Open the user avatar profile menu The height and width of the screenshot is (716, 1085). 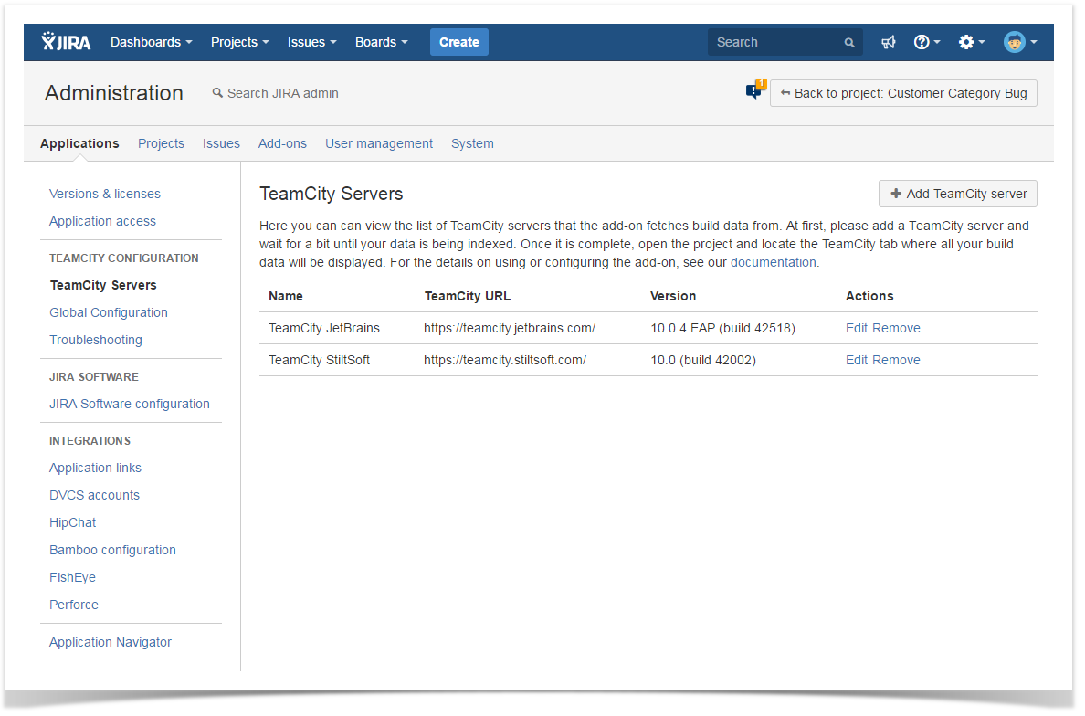[1019, 42]
